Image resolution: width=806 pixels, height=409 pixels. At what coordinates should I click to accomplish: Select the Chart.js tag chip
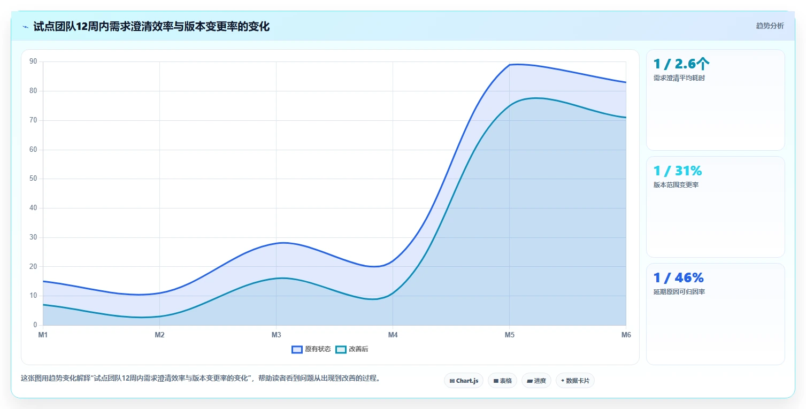464,381
